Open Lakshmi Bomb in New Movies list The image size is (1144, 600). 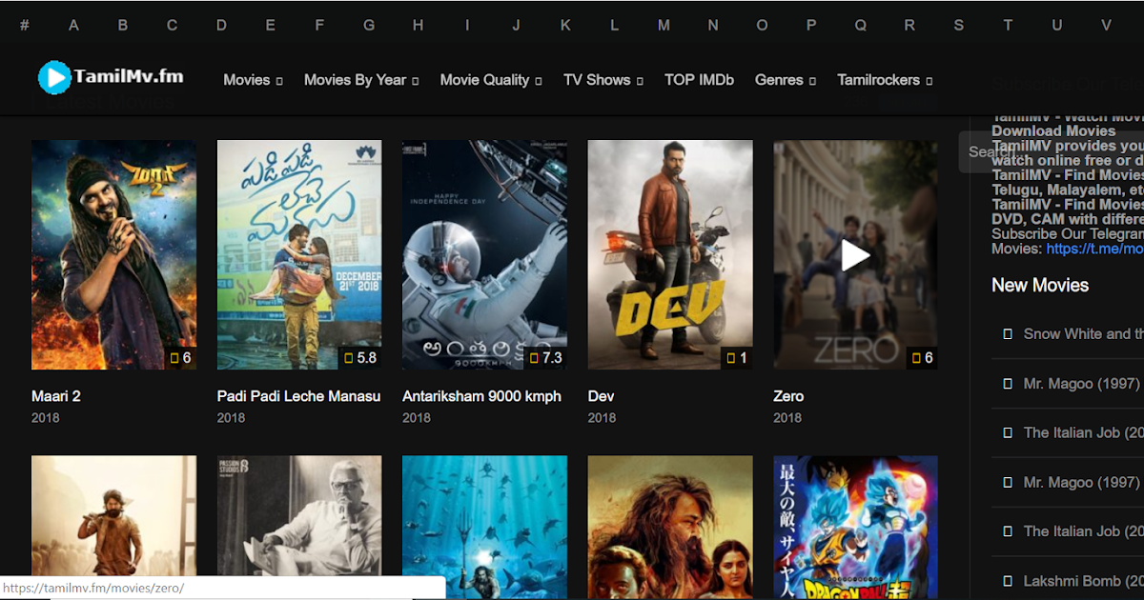coord(1083,581)
